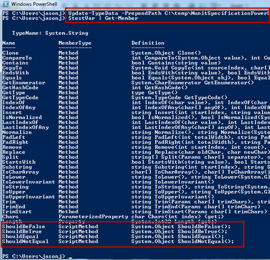Click the Substring method name
Viewport: 270px width, 260px height.
(17, 167)
